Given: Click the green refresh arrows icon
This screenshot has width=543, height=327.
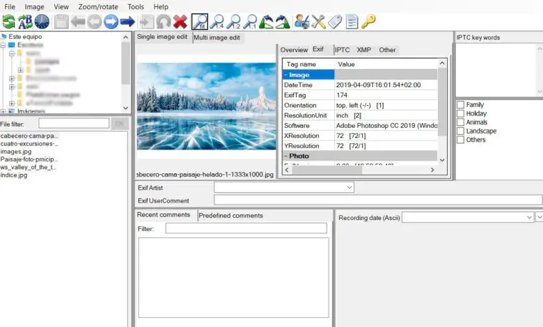Looking at the screenshot, I should coord(8,22).
